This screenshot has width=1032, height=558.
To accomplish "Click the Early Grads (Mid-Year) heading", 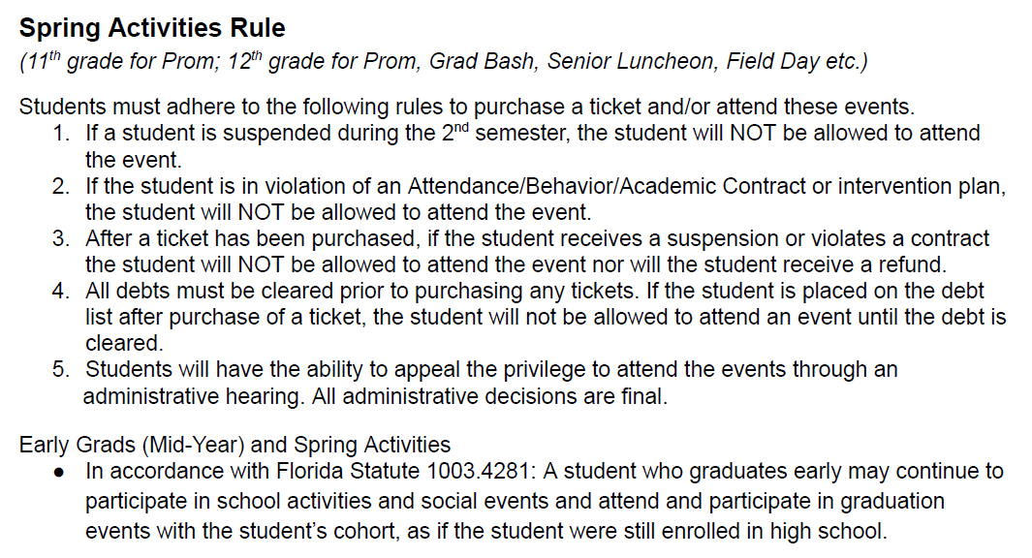I will pyautogui.click(x=235, y=446).
